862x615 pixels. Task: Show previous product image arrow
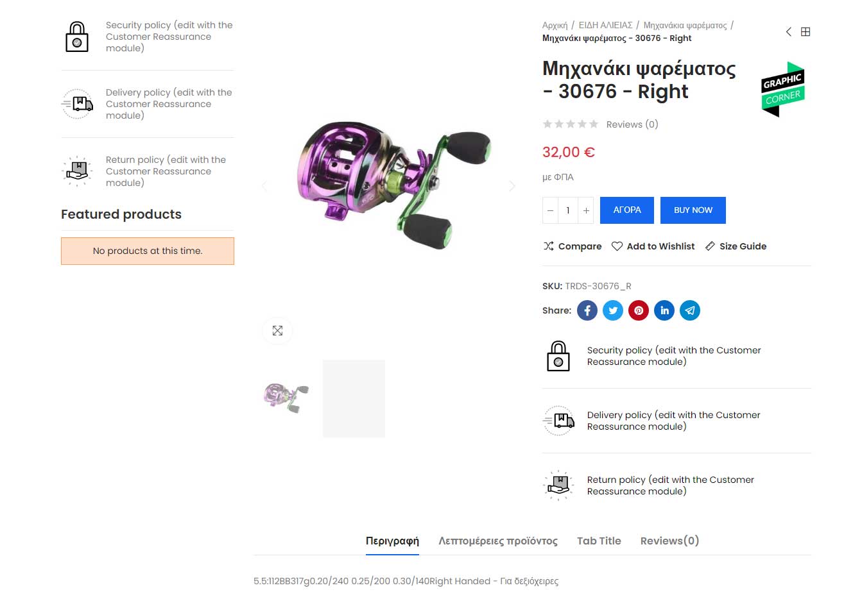click(x=264, y=186)
